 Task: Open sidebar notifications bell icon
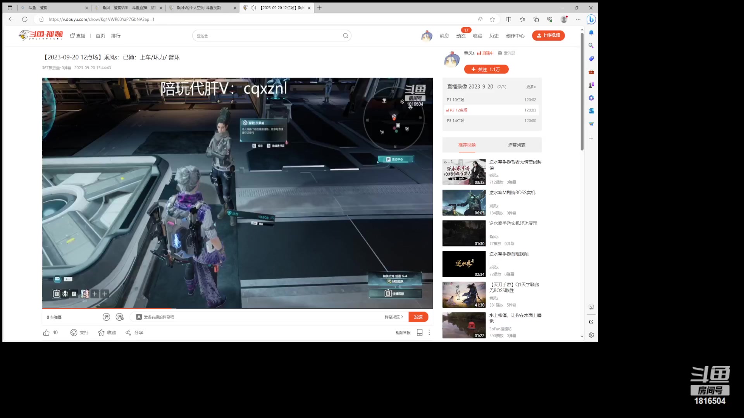591,33
